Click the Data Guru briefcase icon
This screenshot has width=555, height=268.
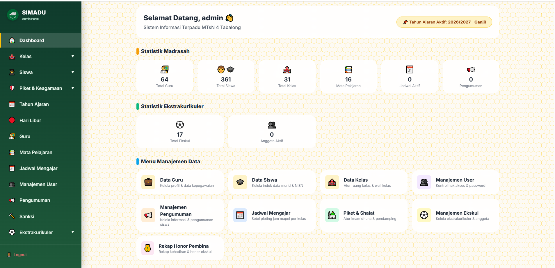pos(148,182)
